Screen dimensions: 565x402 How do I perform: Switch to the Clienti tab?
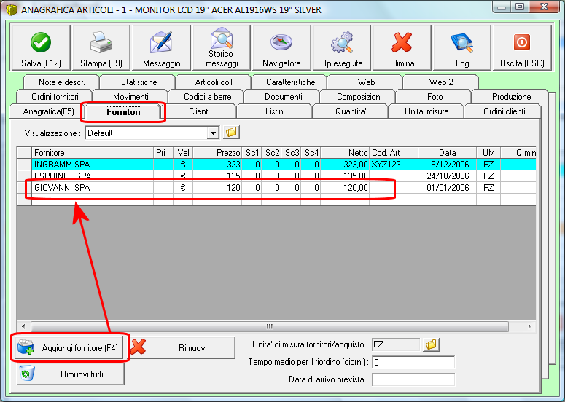[x=199, y=111]
